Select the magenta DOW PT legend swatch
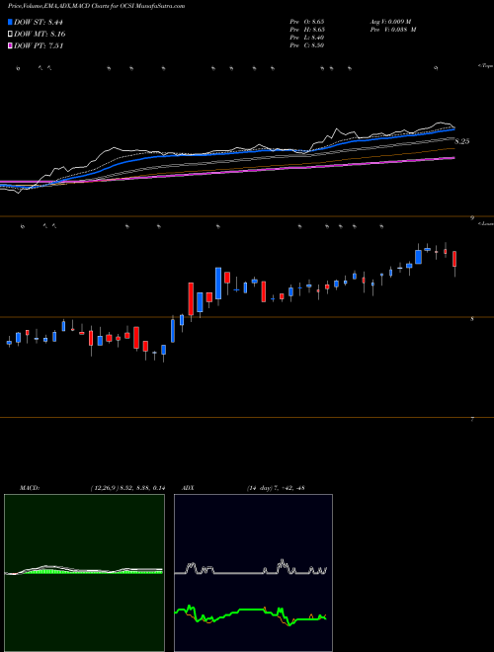The width and height of the screenshot is (494, 652). 10,45
